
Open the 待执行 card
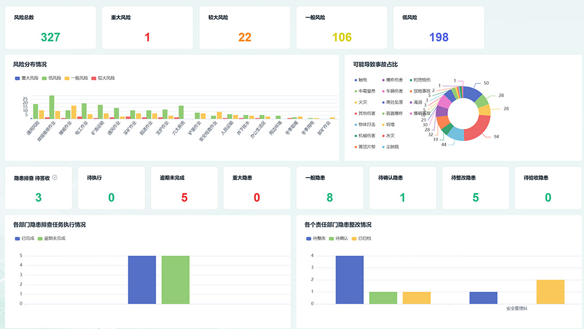point(112,188)
